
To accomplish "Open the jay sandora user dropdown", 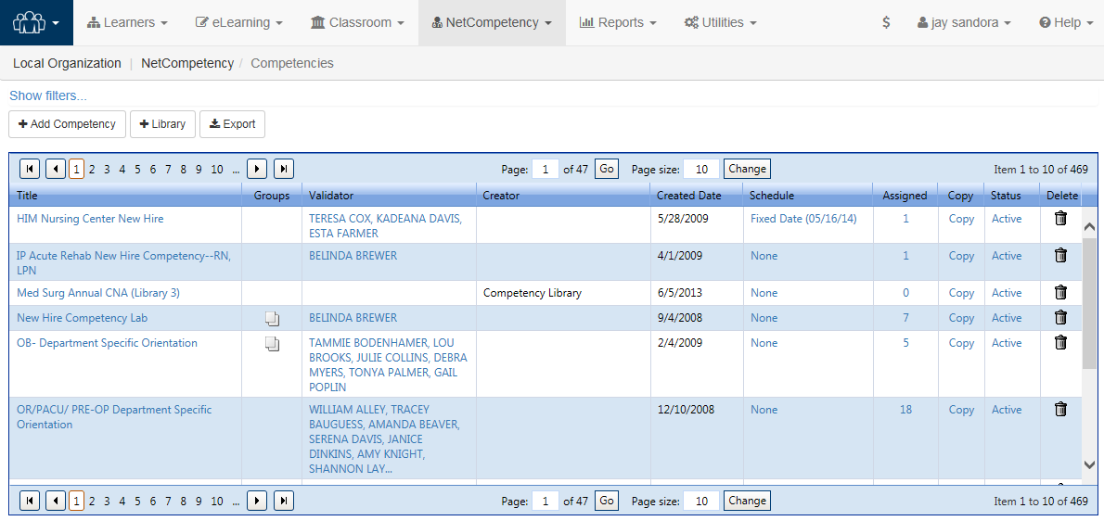I will [964, 22].
